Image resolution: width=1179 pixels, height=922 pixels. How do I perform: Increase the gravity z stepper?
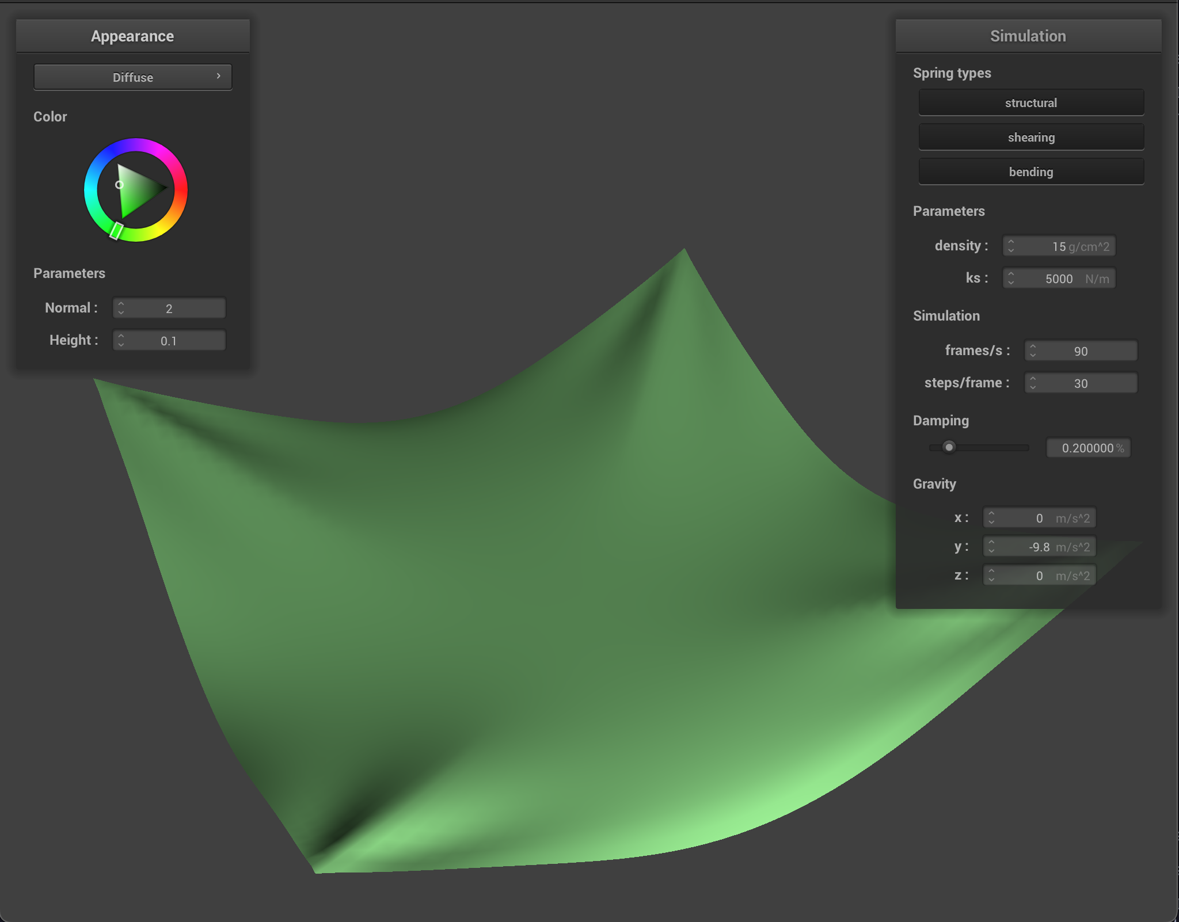tap(991, 572)
